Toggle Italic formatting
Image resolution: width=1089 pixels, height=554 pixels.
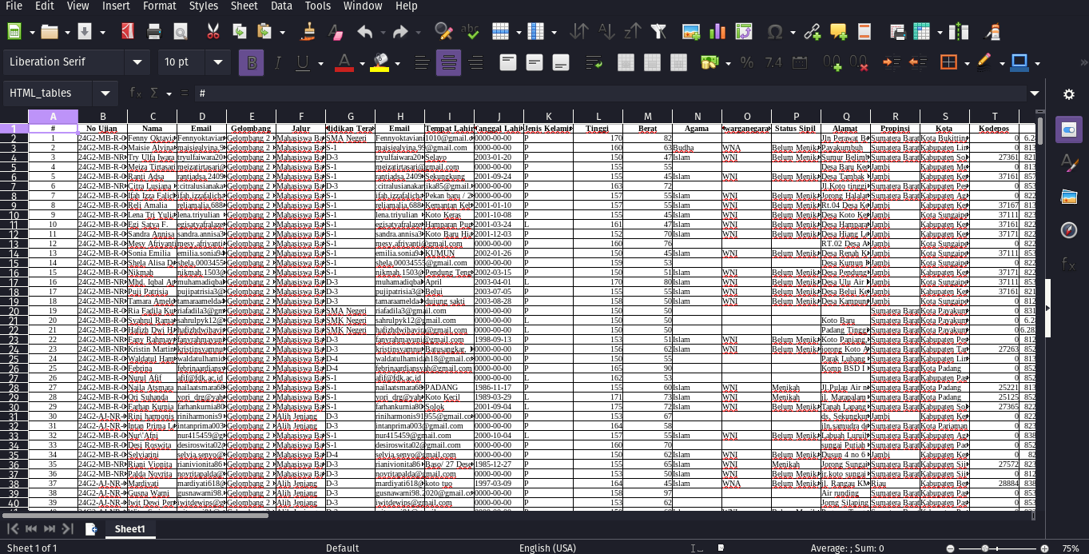coord(277,62)
